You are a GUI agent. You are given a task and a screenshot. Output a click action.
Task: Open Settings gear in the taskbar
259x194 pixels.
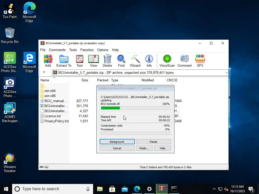[x=149, y=189]
